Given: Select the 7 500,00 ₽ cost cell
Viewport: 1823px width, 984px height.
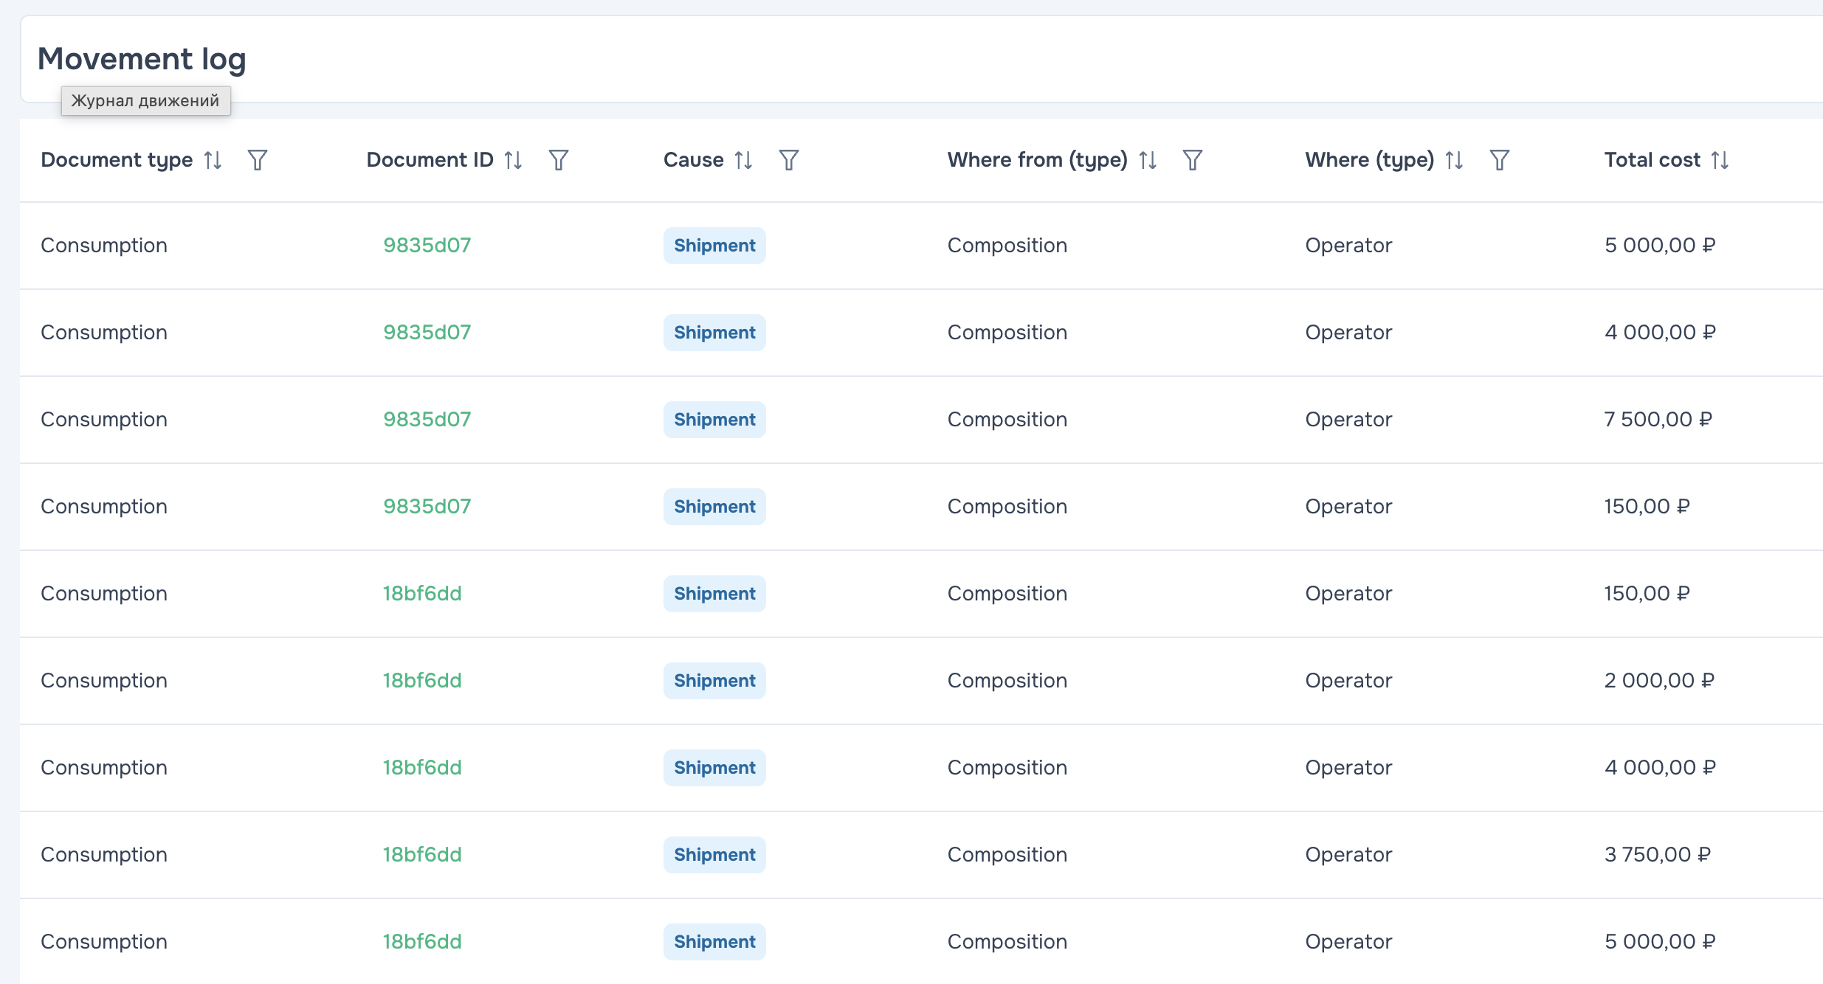Looking at the screenshot, I should 1658,420.
